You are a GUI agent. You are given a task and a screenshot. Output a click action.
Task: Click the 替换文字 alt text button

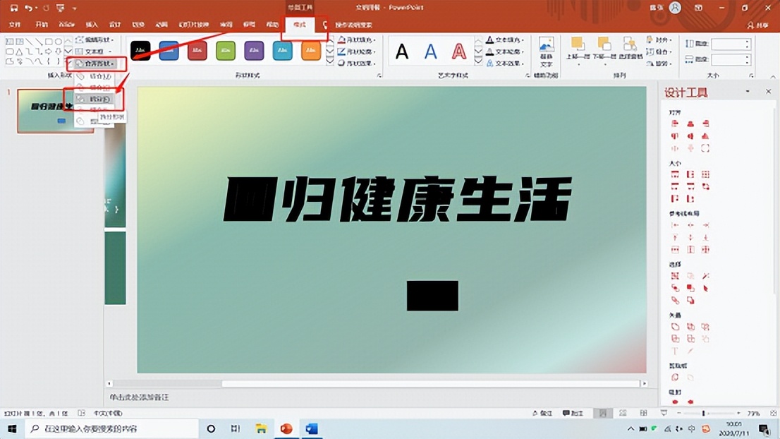click(546, 52)
